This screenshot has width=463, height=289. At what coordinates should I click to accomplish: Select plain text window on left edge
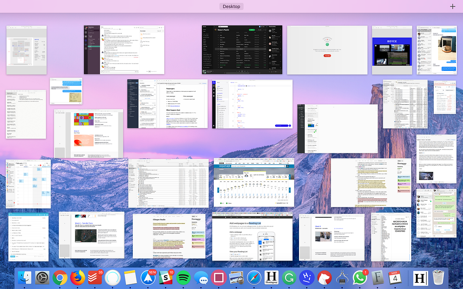25,114
